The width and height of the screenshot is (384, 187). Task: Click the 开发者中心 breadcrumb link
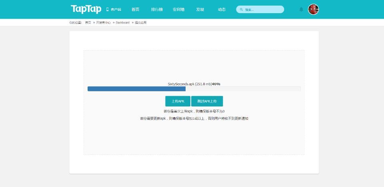pos(103,22)
